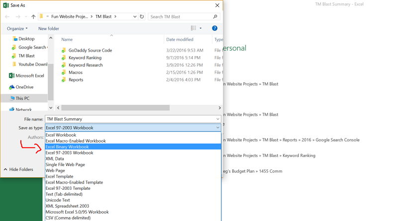Screen dimensions: 398x221
Task: Choose Excel Template file type
Action: click(x=133, y=176)
